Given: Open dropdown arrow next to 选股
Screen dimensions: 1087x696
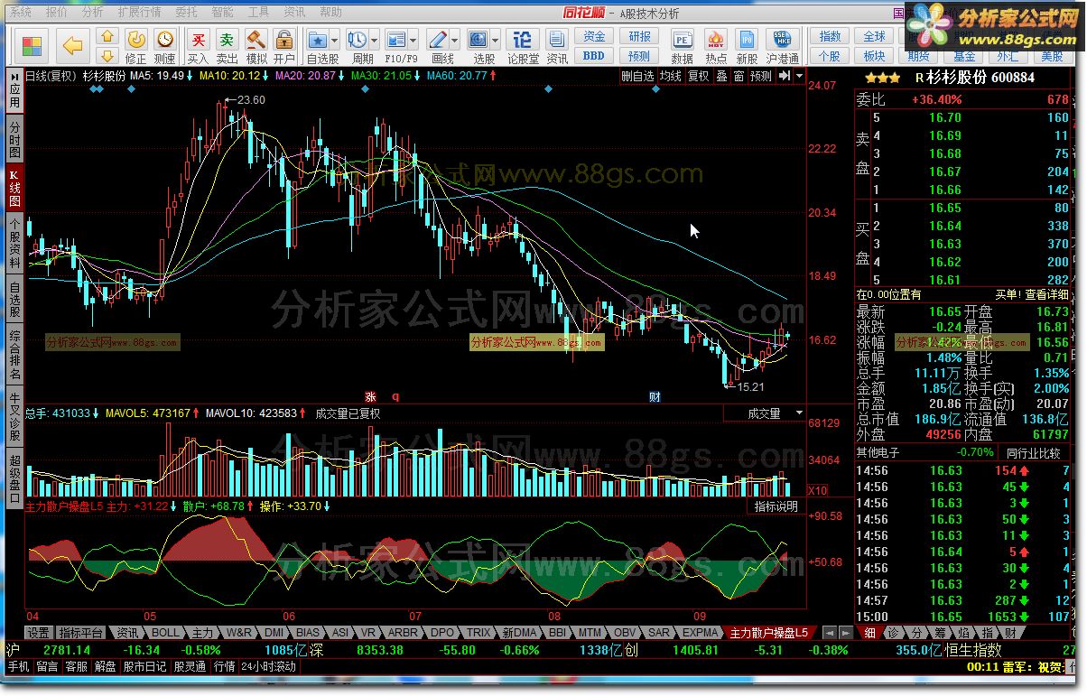Looking at the screenshot, I should coord(497,41).
